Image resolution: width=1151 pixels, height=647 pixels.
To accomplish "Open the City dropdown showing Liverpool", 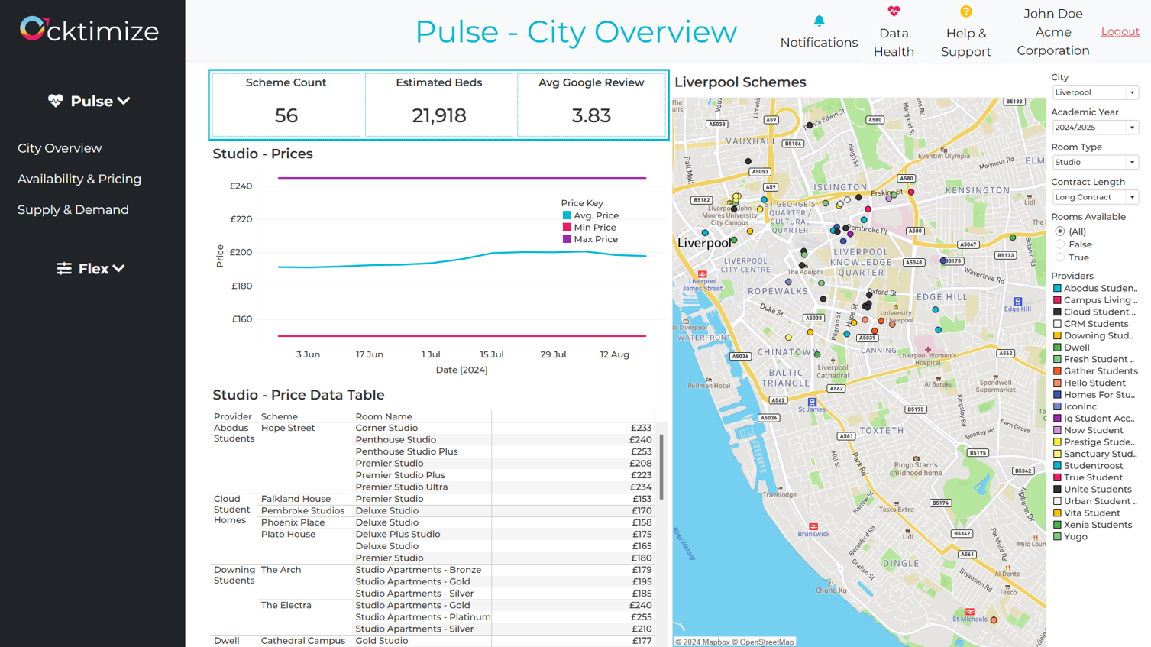I will click(1094, 92).
